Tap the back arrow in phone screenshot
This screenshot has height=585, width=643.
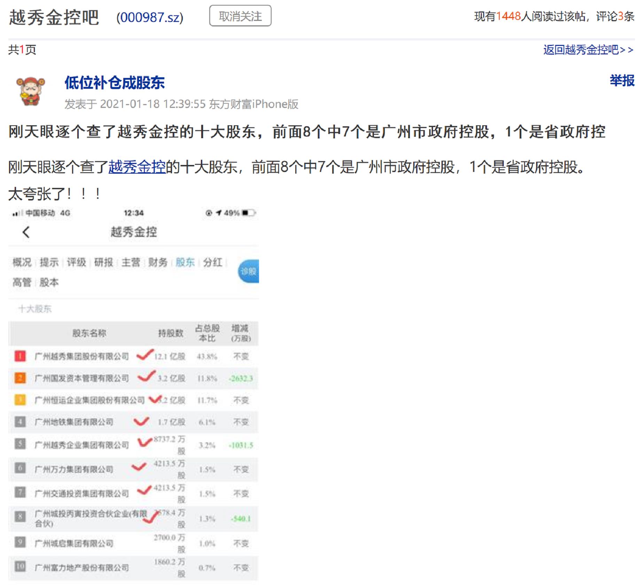[x=26, y=232]
